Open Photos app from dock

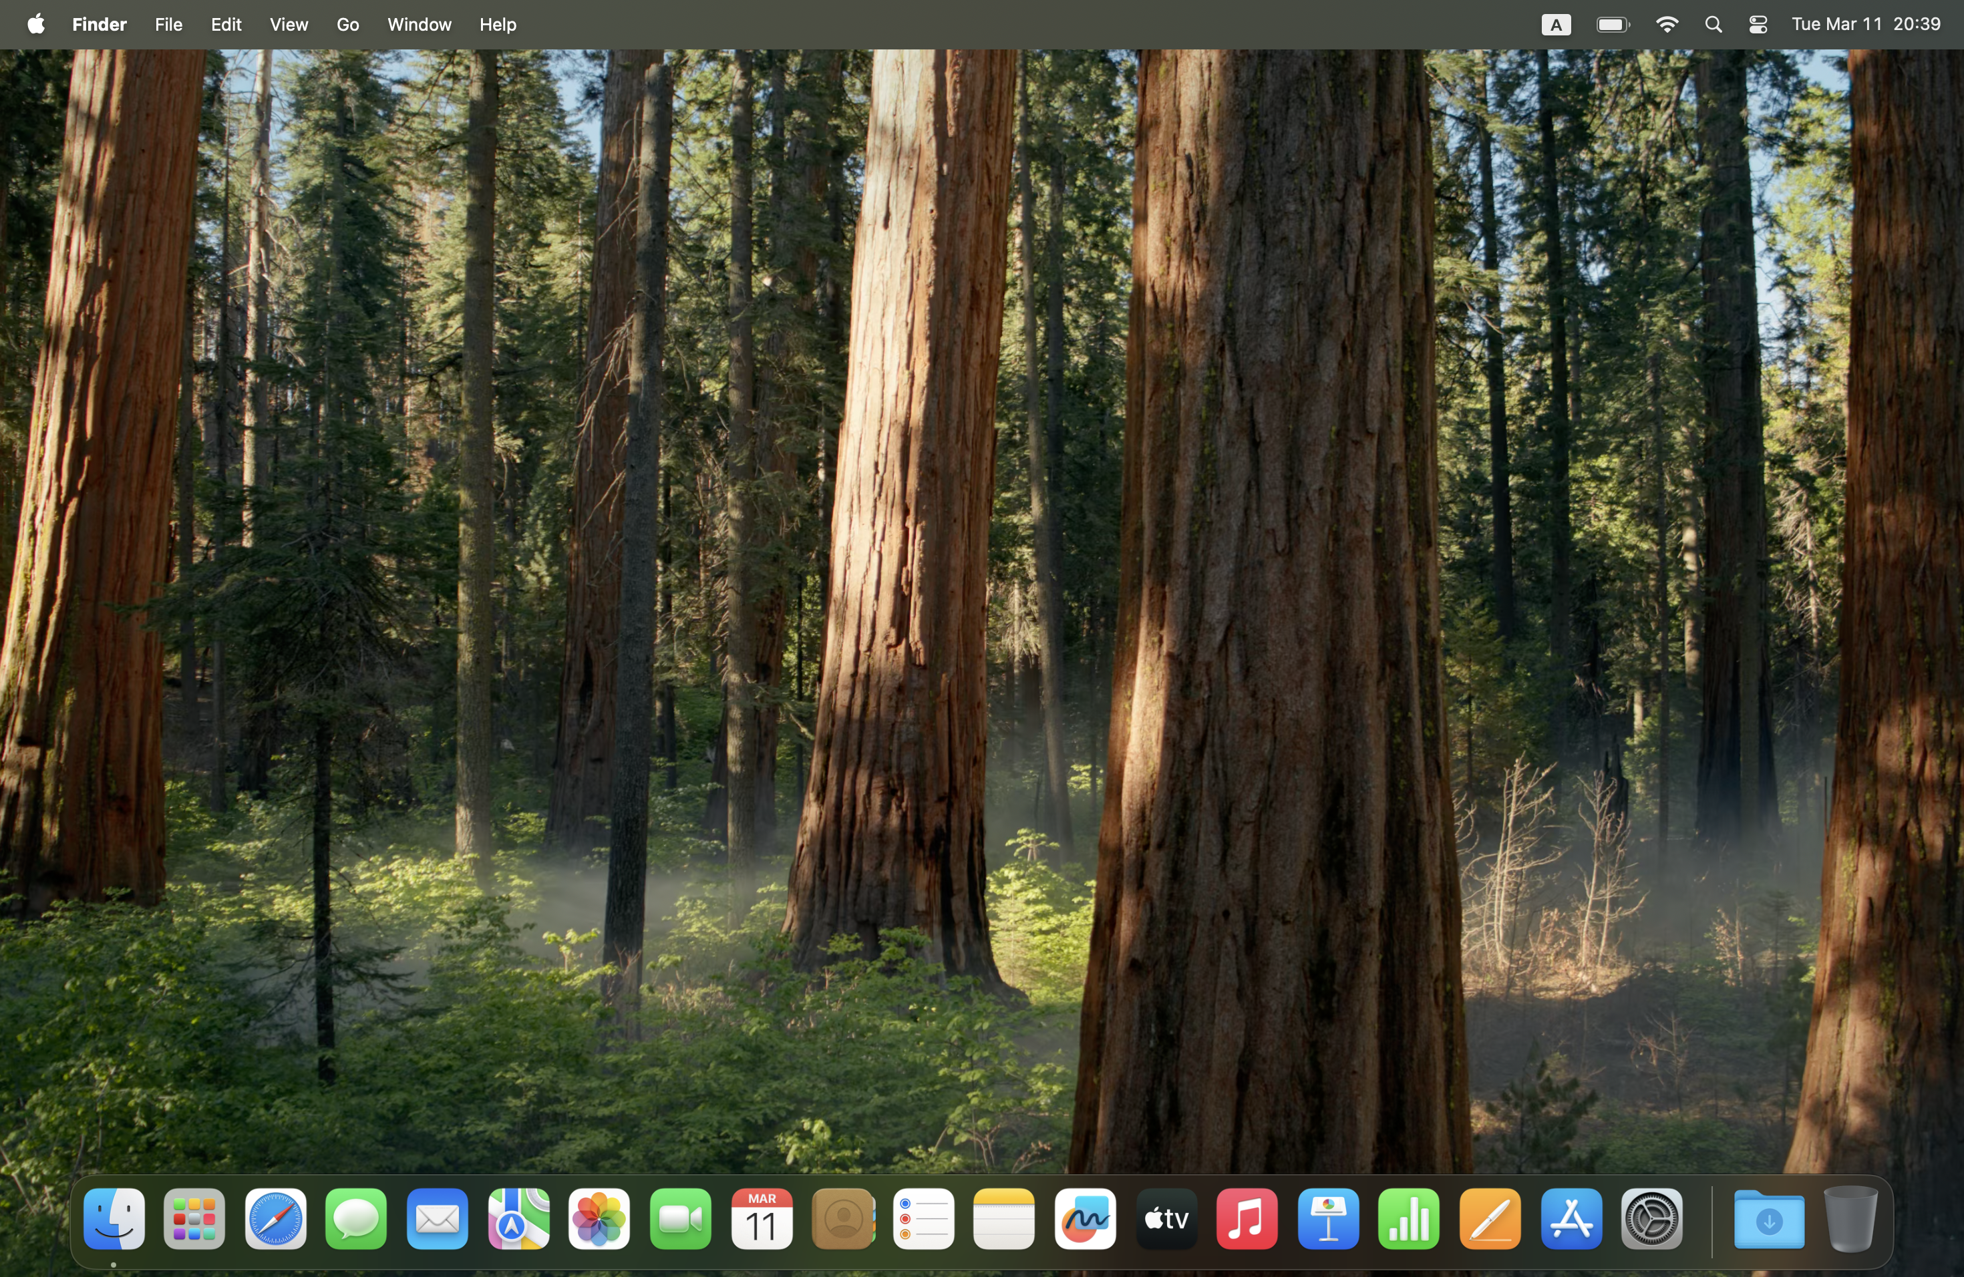click(x=599, y=1218)
